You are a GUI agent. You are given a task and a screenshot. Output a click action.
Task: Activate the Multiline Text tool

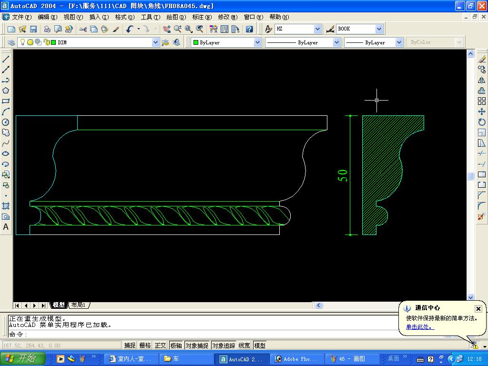tap(6, 227)
